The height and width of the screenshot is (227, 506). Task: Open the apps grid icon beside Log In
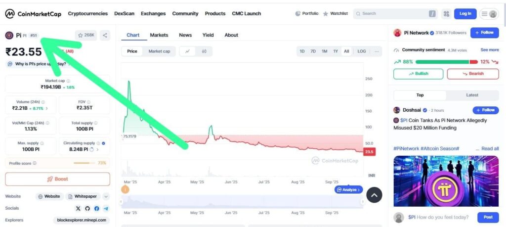click(x=446, y=13)
